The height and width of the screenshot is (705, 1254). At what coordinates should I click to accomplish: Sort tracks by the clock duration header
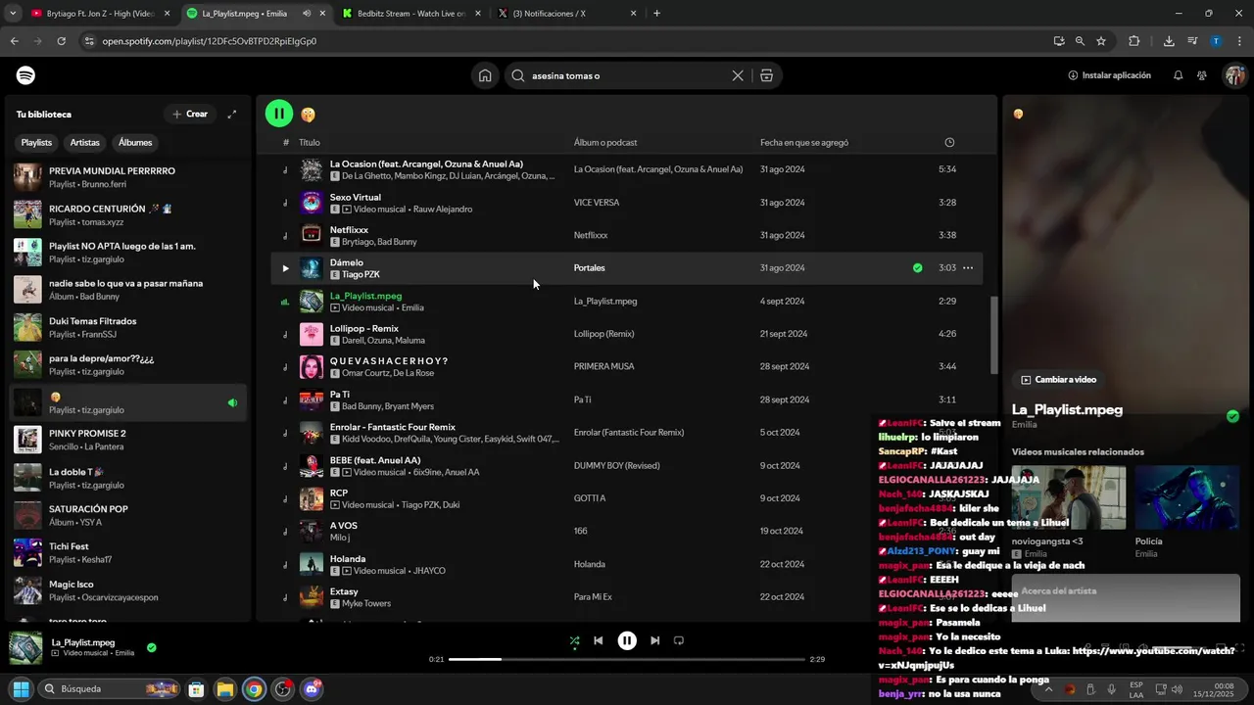(x=949, y=142)
